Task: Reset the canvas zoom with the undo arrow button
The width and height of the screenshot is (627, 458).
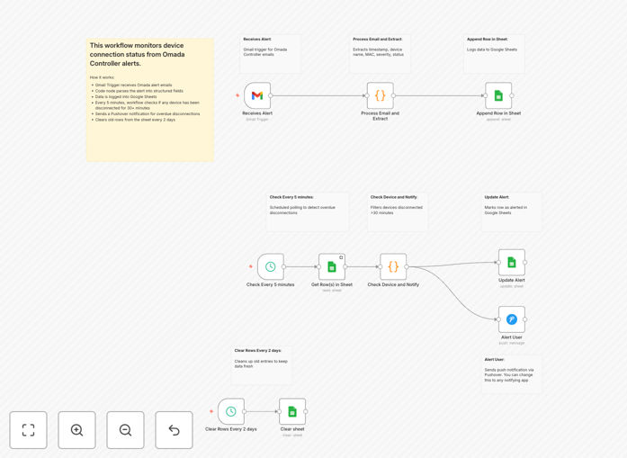Action: (174, 430)
